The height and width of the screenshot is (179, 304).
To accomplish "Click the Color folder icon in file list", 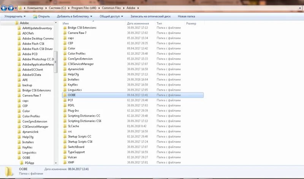I will [x=65, y=48].
